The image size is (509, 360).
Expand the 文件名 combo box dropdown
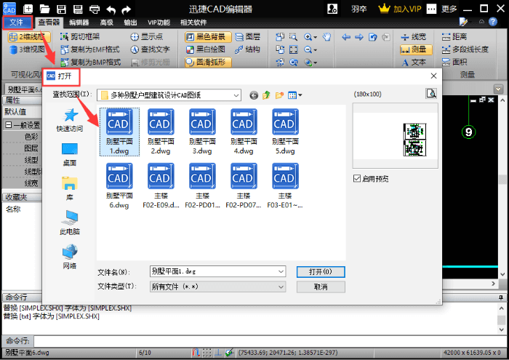281,272
